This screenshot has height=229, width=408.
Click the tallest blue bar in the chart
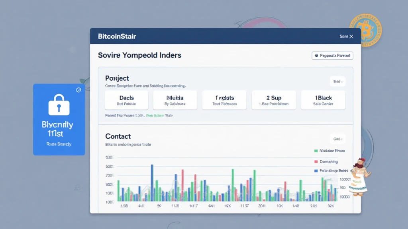(x=152, y=183)
